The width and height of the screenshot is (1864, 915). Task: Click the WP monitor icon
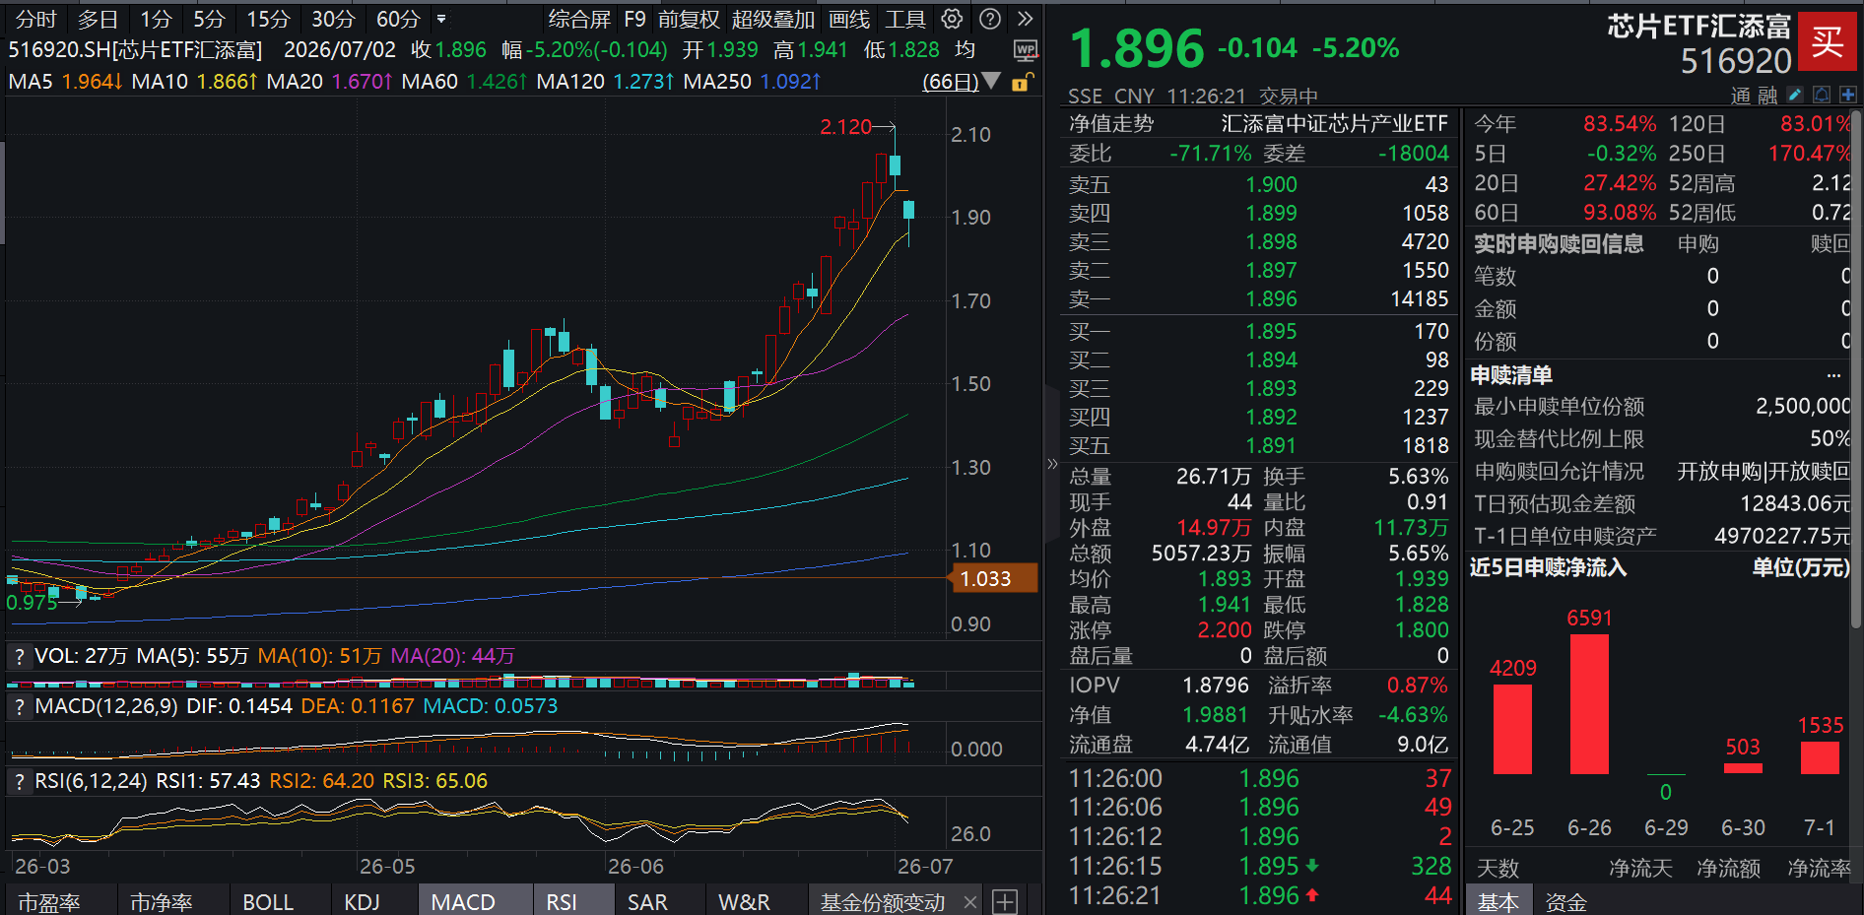[1025, 50]
